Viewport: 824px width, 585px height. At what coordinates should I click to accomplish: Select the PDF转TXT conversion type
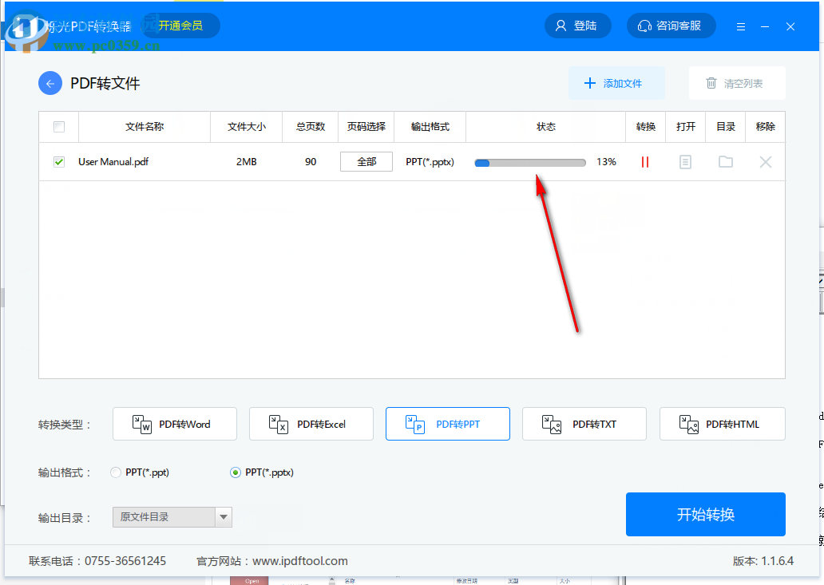coord(584,424)
